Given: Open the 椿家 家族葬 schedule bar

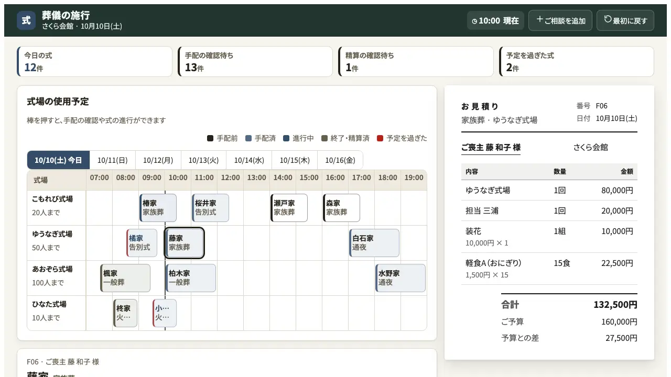Looking at the screenshot, I should coord(158,208).
